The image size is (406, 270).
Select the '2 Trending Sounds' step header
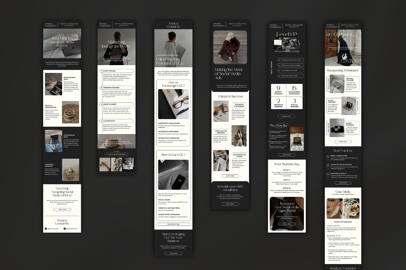116,87
